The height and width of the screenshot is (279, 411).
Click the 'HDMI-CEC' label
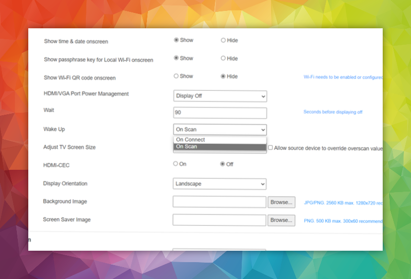pos(57,165)
